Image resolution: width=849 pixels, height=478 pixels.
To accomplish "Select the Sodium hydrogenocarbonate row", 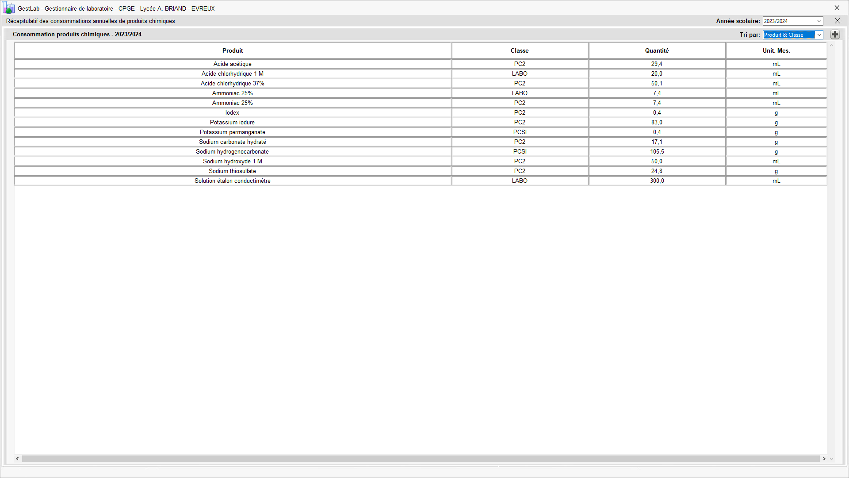I will pyautogui.click(x=233, y=151).
